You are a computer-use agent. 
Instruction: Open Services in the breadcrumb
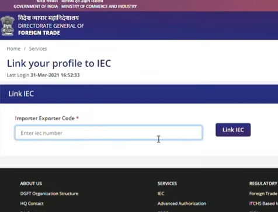pos(38,48)
